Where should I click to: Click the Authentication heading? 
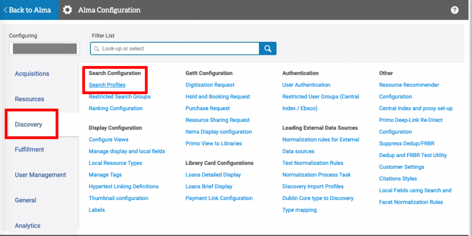tap(300, 73)
